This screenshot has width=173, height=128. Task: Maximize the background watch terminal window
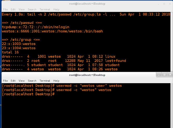(x=164, y=4)
